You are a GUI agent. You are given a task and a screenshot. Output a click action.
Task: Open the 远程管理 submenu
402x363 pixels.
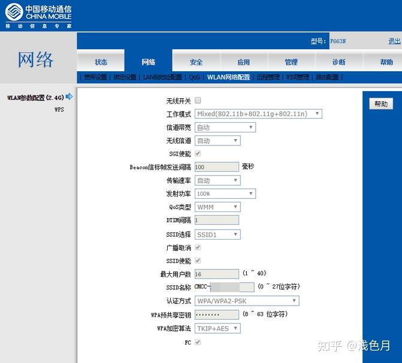point(268,77)
